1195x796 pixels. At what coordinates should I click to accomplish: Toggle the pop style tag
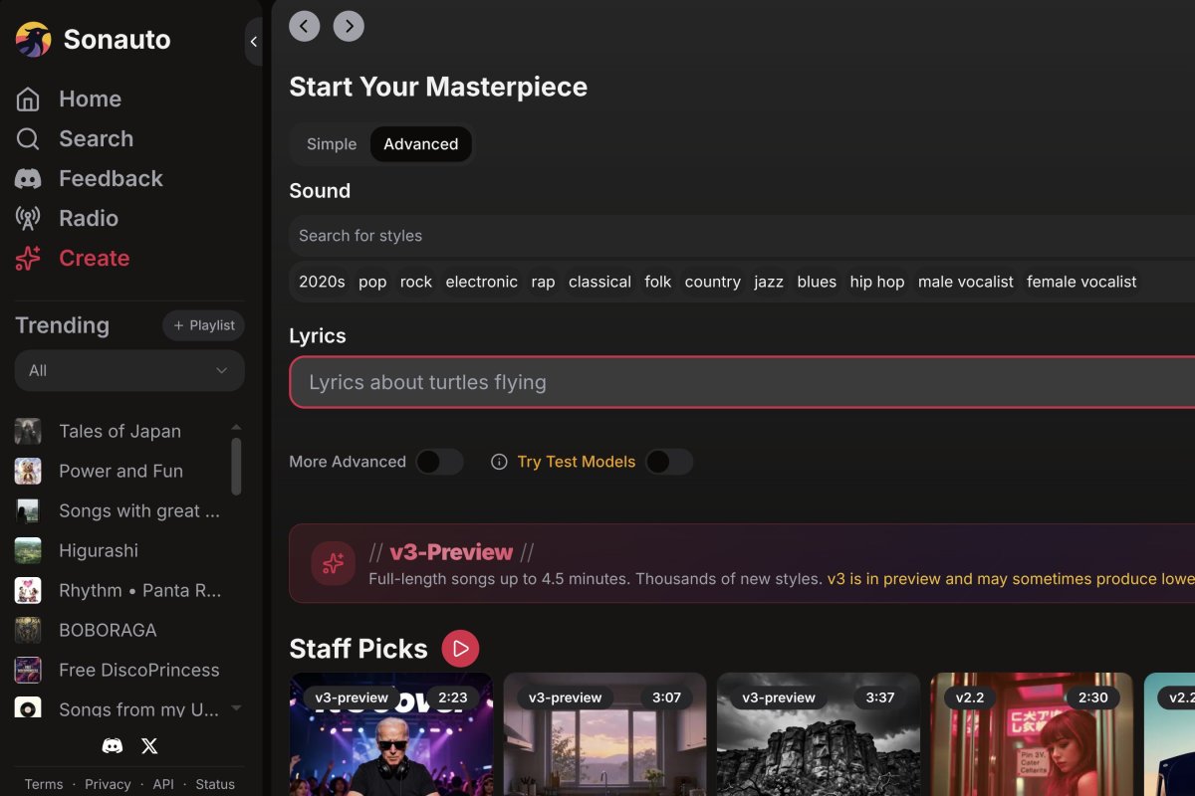tap(371, 282)
